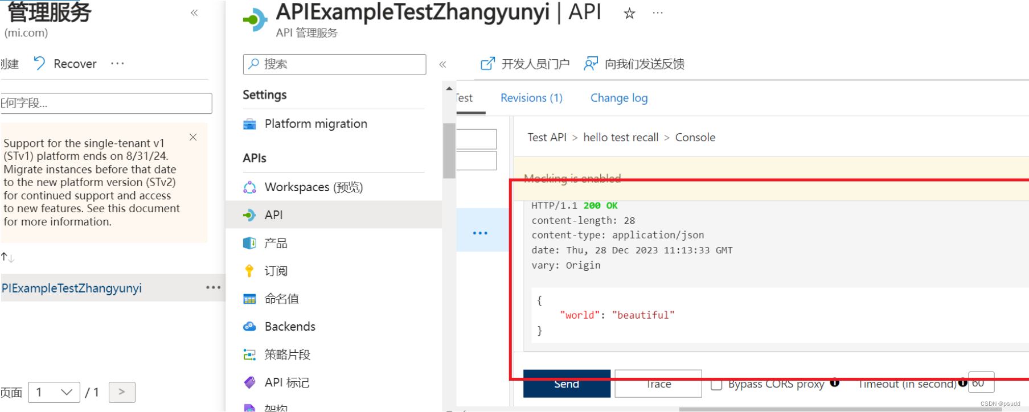Collapse the resource navigation menu
This screenshot has height=412, width=1029.
(442, 64)
